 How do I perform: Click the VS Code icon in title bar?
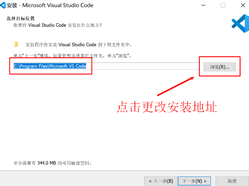click(x=3, y=5)
